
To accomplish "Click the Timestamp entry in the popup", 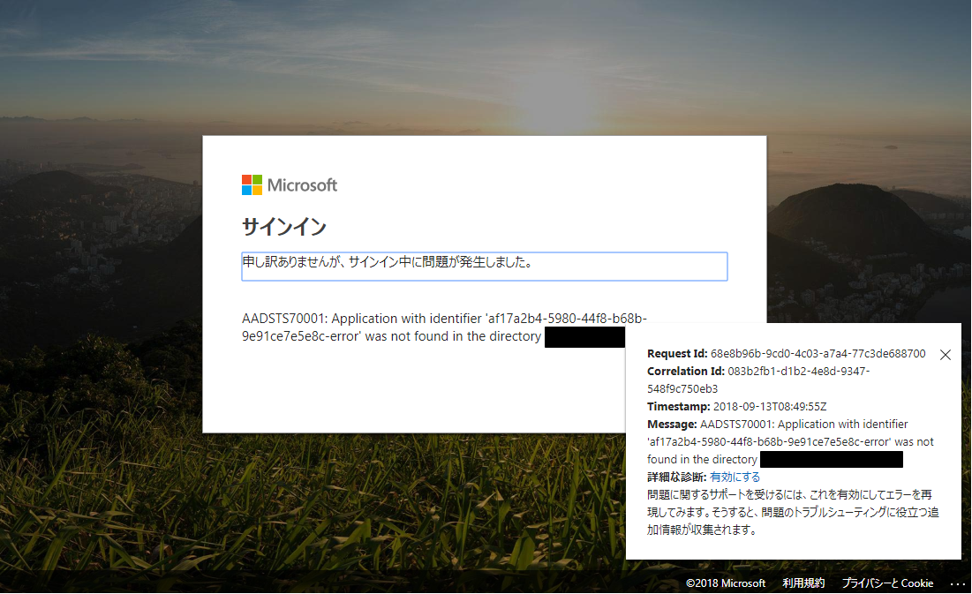I will (x=733, y=406).
